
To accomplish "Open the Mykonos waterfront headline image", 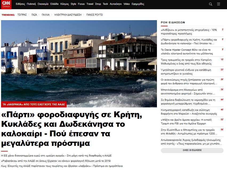I will (79, 61).
